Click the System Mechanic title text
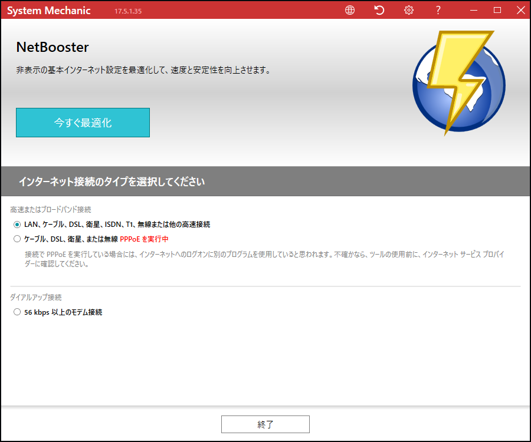The width and height of the screenshot is (531, 442). tap(49, 11)
